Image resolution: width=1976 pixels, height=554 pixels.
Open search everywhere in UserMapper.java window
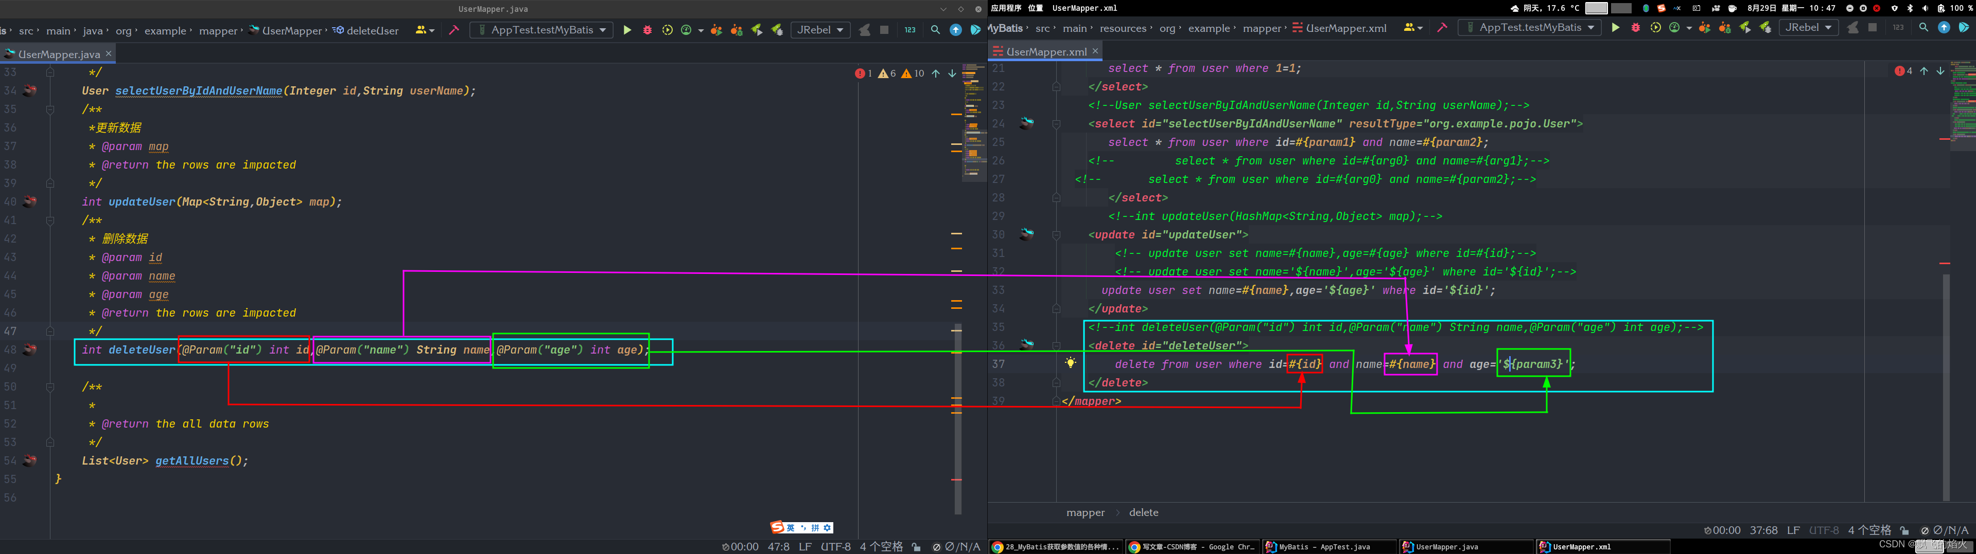935,30
